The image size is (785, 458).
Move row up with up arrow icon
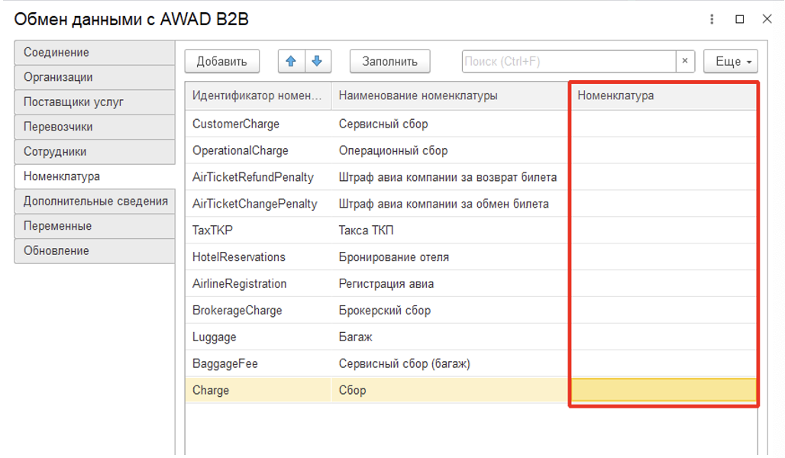[291, 61]
